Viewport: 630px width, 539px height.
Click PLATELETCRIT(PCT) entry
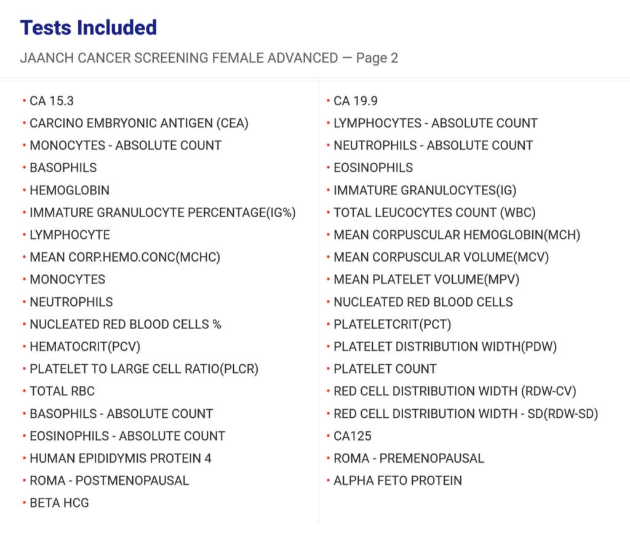[x=393, y=324]
